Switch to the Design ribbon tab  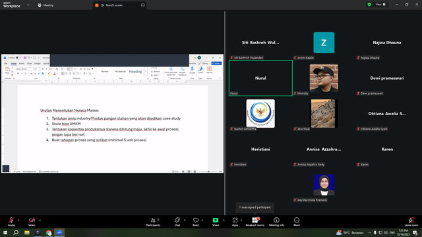37,63
